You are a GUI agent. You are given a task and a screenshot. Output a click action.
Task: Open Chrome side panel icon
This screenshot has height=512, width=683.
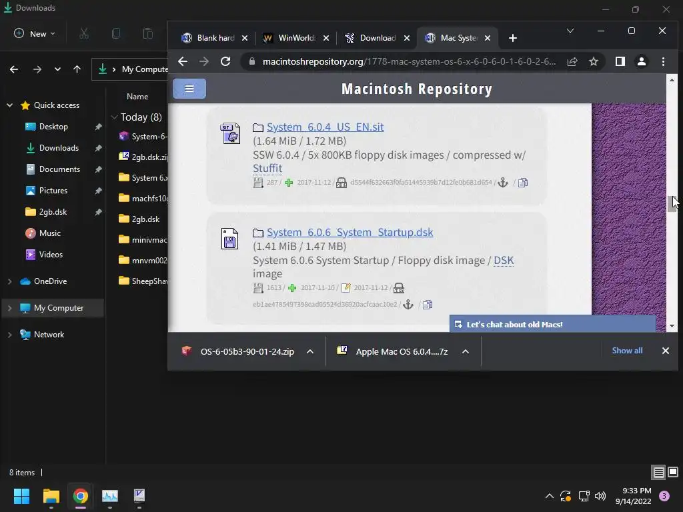click(620, 61)
